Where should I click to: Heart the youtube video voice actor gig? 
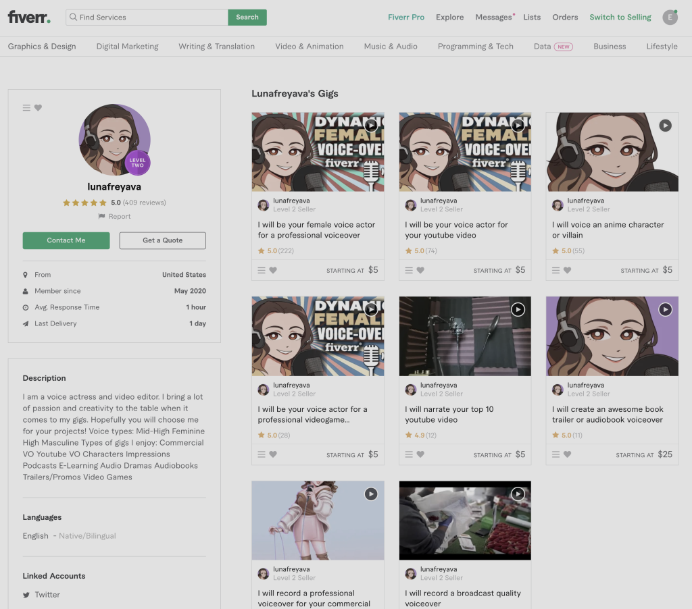[x=420, y=270]
